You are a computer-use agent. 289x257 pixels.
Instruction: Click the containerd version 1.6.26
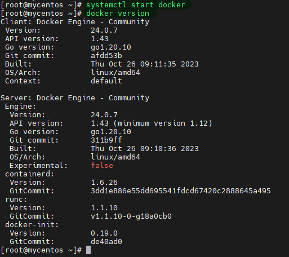(x=104, y=183)
